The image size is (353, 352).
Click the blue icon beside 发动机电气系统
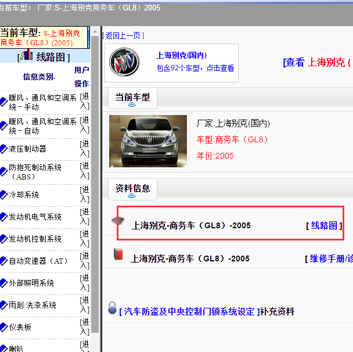point(3,217)
